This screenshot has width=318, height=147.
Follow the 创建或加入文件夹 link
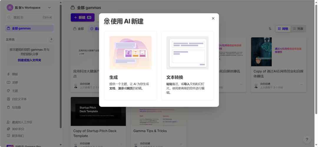tap(29, 60)
